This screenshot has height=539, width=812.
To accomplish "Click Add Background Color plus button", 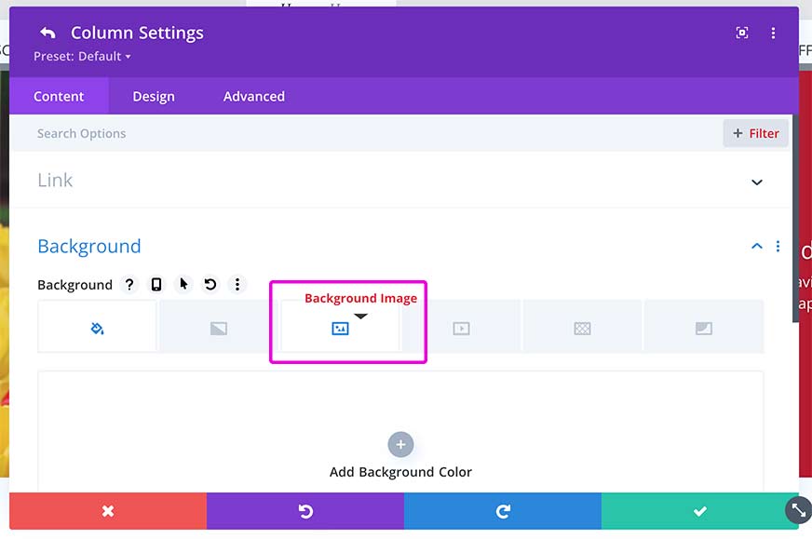I will [400, 445].
